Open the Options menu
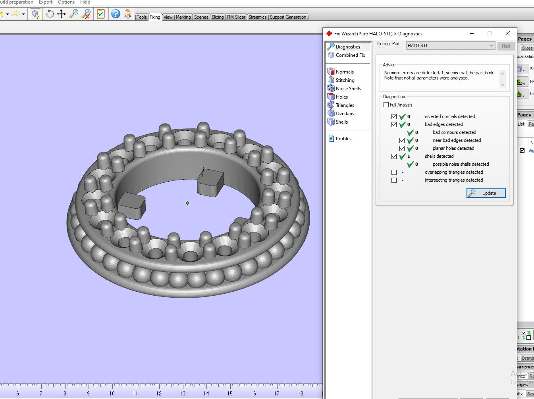This screenshot has height=399, width=534. click(66, 2)
